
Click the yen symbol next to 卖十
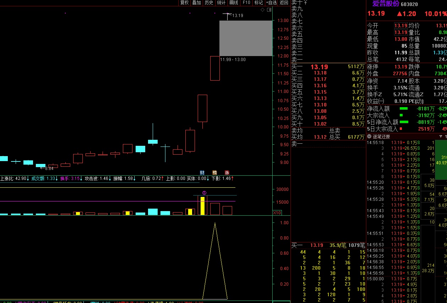point(305,2)
